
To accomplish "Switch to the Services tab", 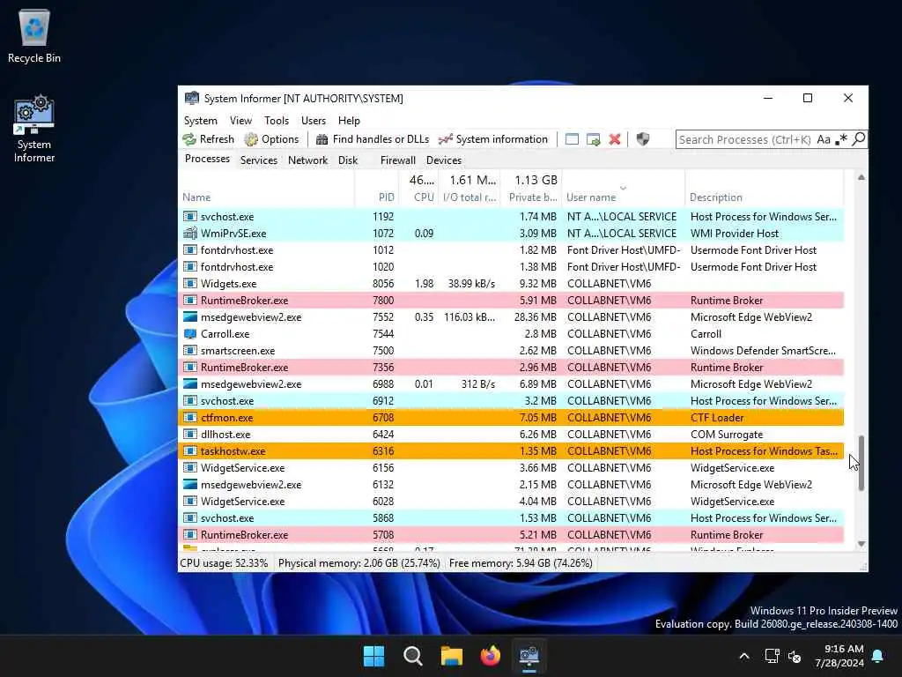I will [x=259, y=160].
